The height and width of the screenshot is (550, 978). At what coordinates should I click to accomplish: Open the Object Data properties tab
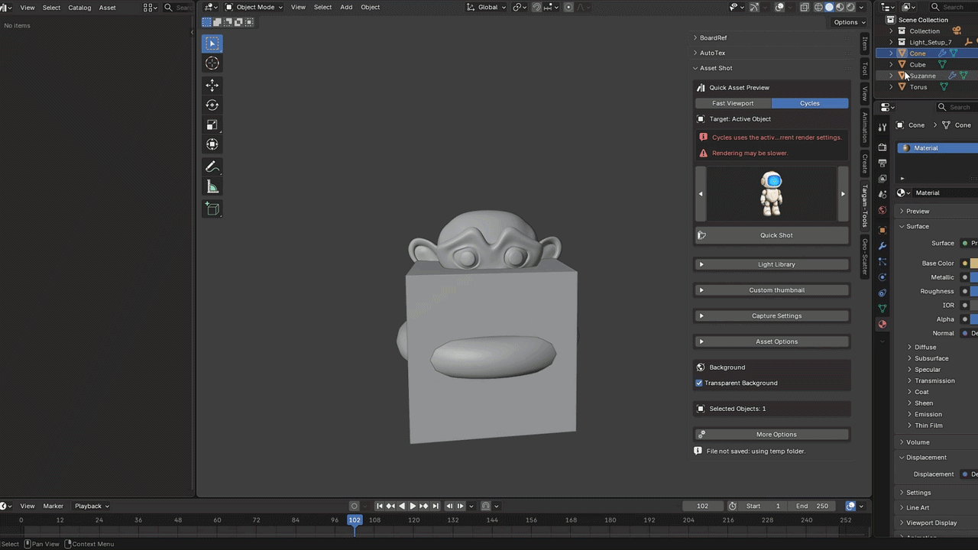pos(882,309)
